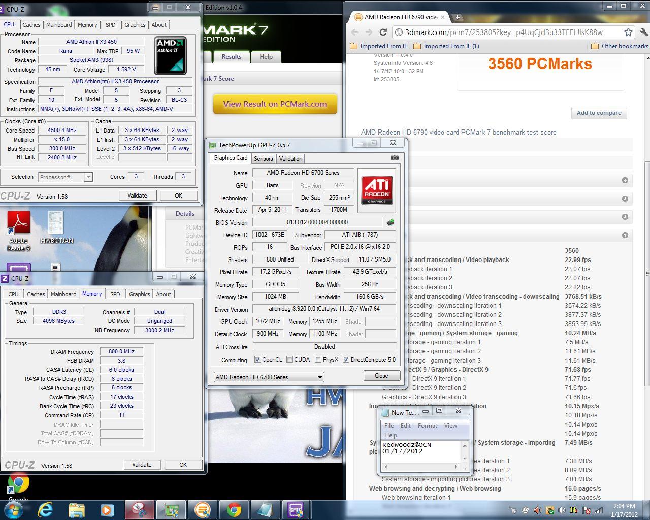
Task: Open Notepad's Format menu
Action: pyautogui.click(x=427, y=426)
